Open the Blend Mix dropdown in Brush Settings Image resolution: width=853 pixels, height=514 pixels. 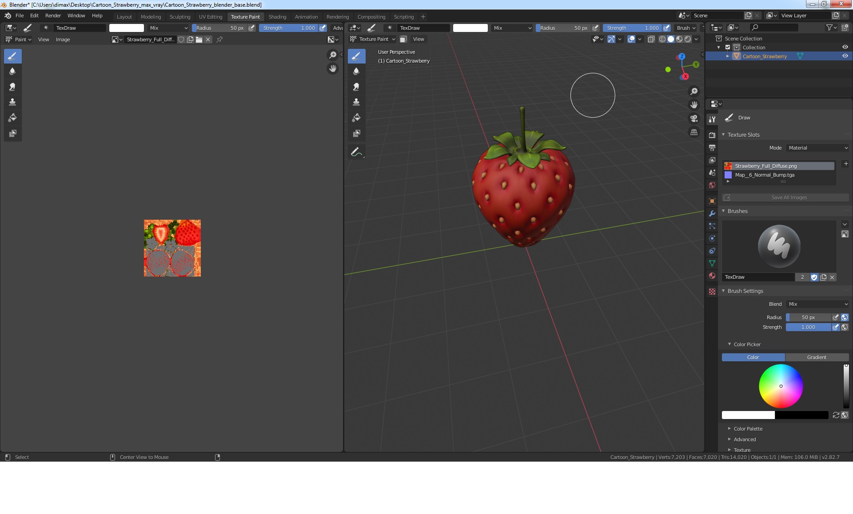pos(817,304)
